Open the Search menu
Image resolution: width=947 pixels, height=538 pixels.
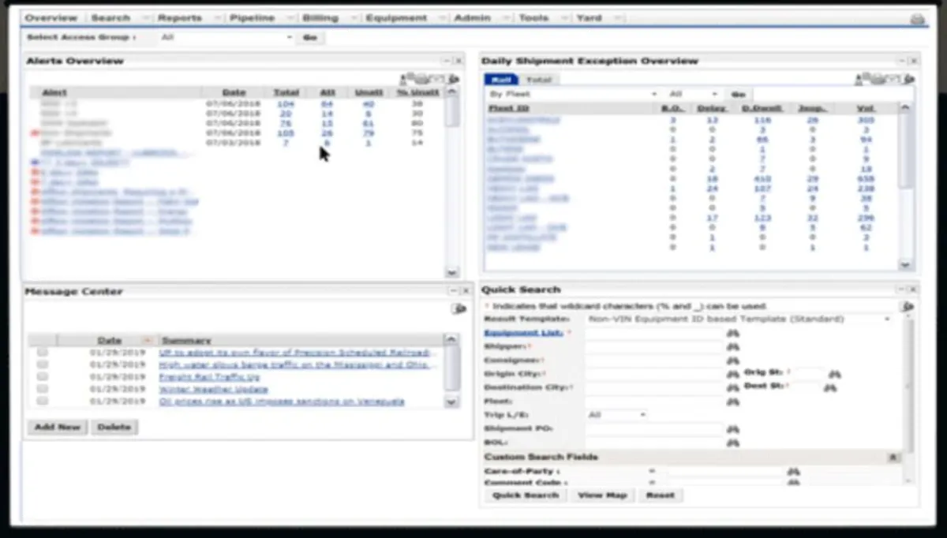coord(110,18)
